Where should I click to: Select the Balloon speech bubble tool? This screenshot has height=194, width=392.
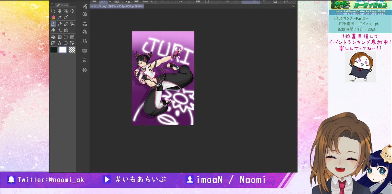point(66,43)
